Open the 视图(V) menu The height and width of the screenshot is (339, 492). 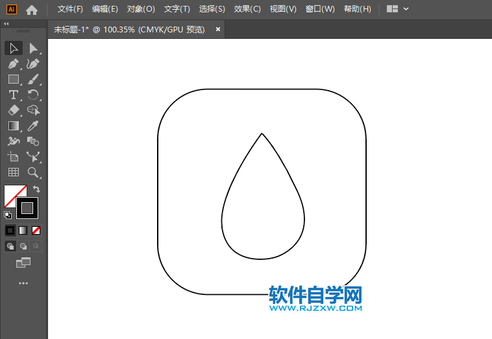[x=283, y=9]
